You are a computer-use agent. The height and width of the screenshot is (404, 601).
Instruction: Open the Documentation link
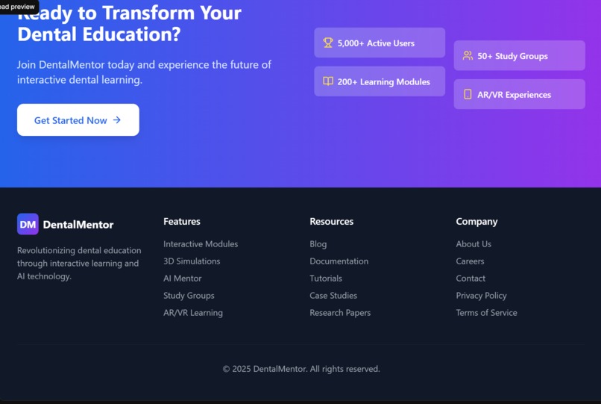(x=339, y=261)
